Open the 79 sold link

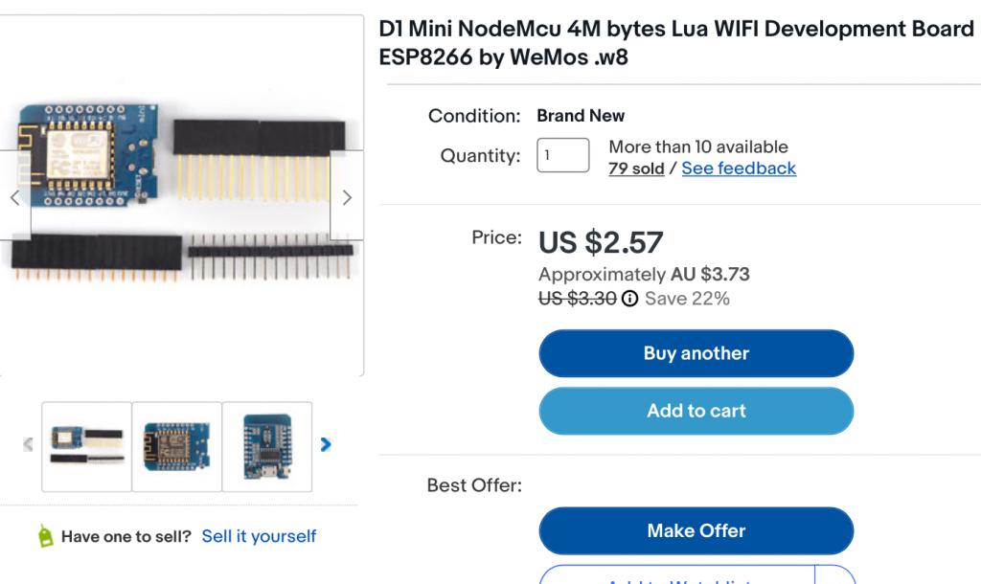(x=636, y=168)
